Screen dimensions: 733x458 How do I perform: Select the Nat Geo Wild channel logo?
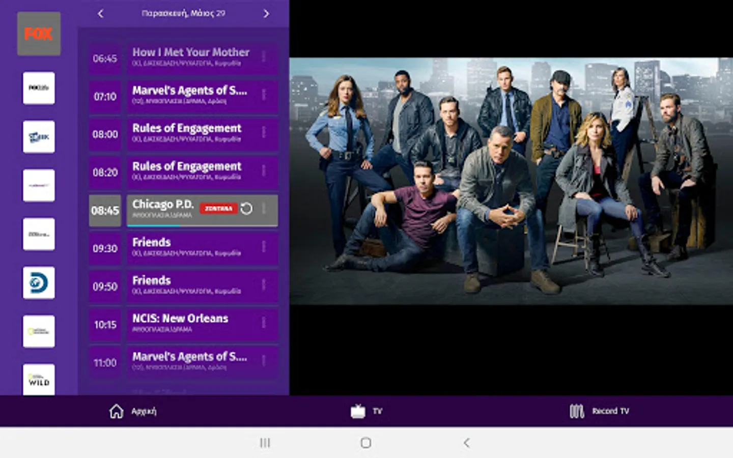coord(39,379)
